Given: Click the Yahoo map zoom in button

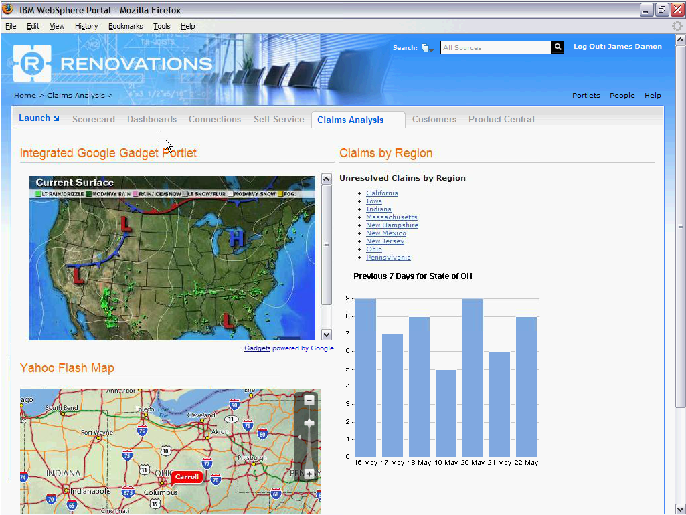Looking at the screenshot, I should [x=309, y=474].
